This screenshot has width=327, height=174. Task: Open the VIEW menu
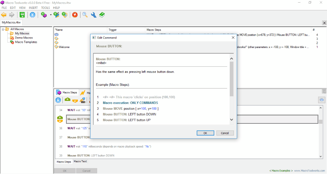[22, 8]
